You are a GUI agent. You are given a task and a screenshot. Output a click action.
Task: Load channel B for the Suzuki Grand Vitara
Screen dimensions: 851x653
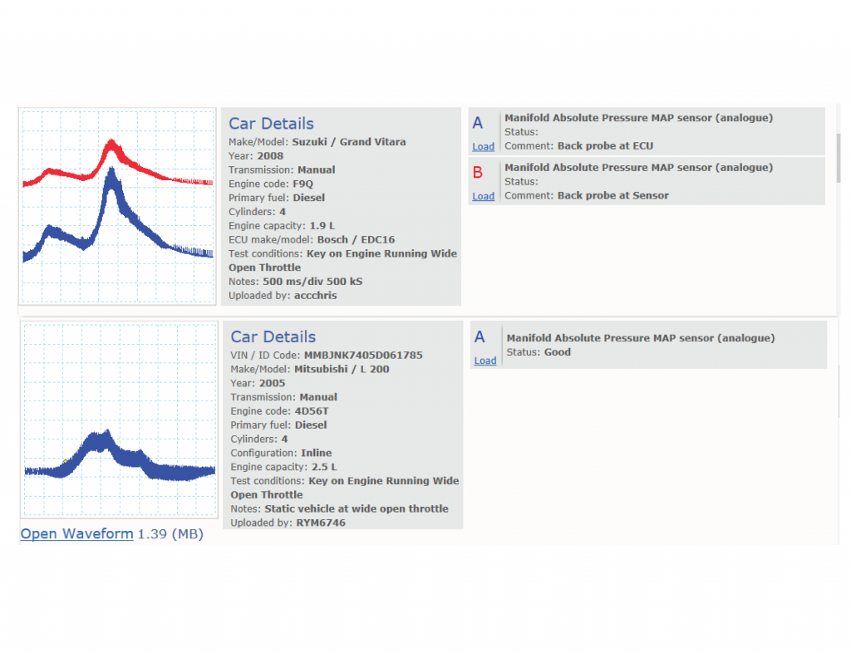483,196
